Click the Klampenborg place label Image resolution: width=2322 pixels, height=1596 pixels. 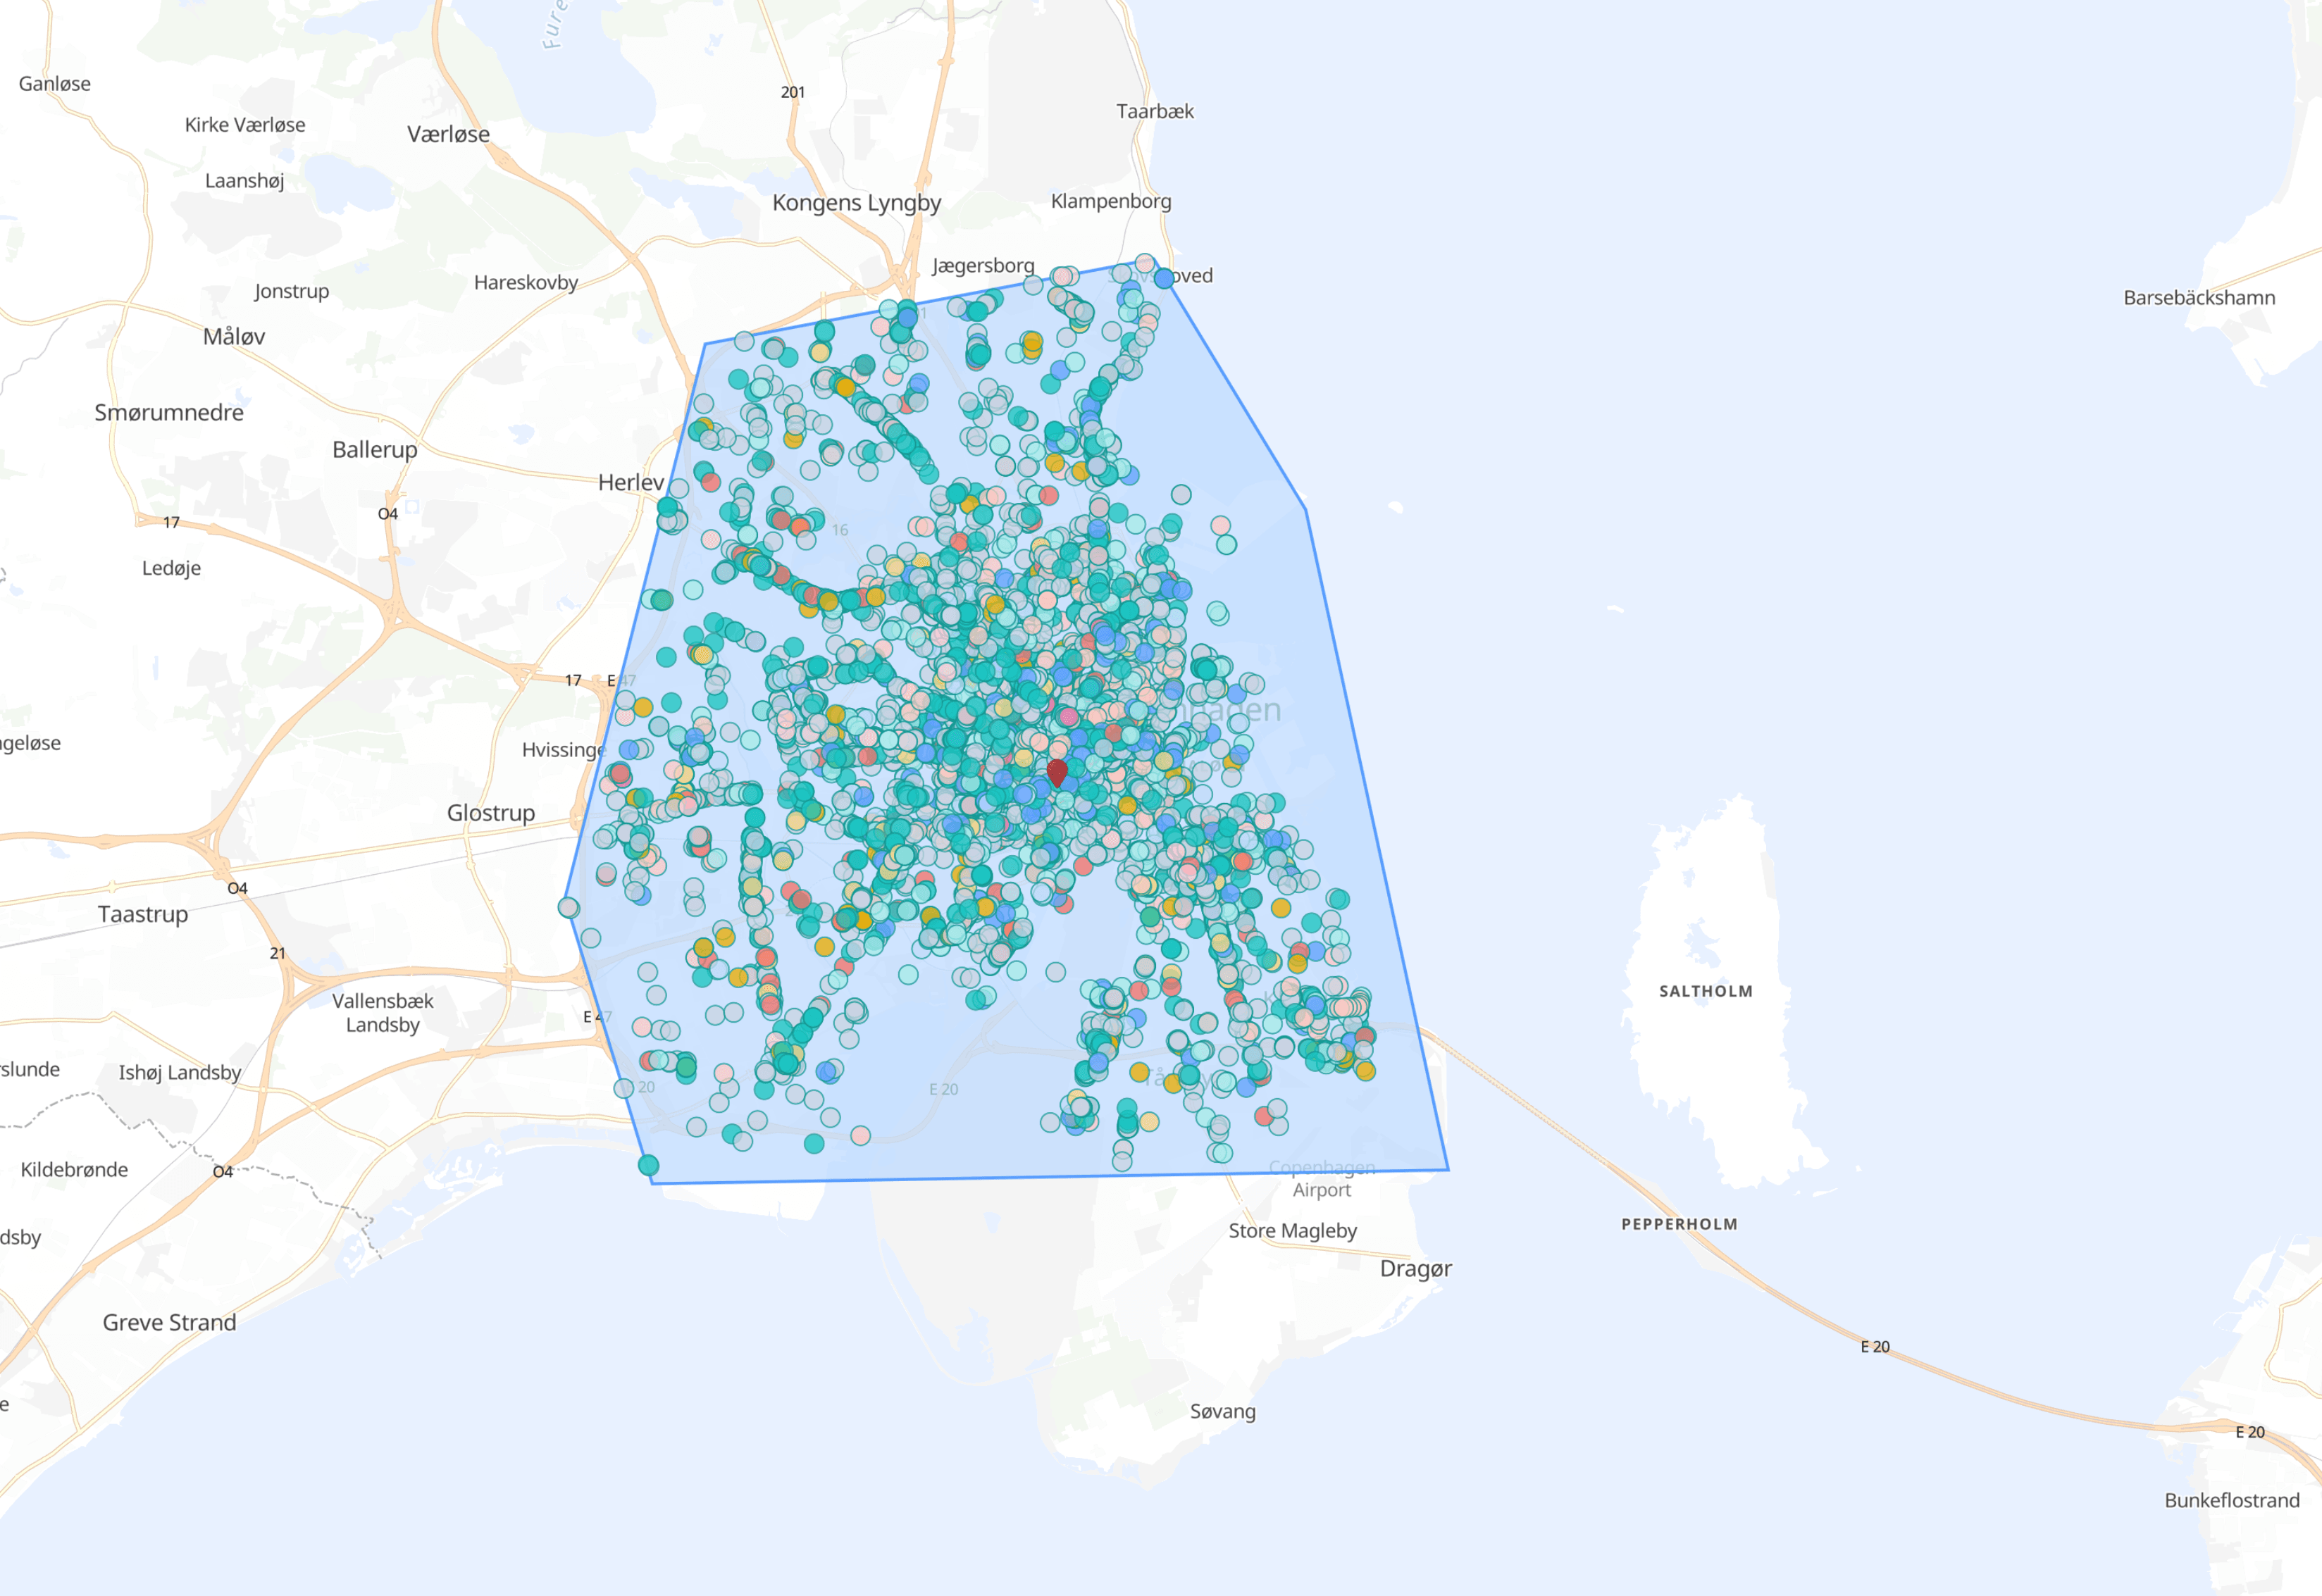[1110, 201]
